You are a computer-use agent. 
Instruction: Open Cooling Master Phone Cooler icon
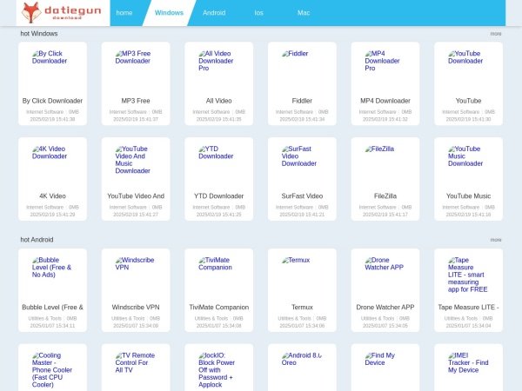point(52,370)
